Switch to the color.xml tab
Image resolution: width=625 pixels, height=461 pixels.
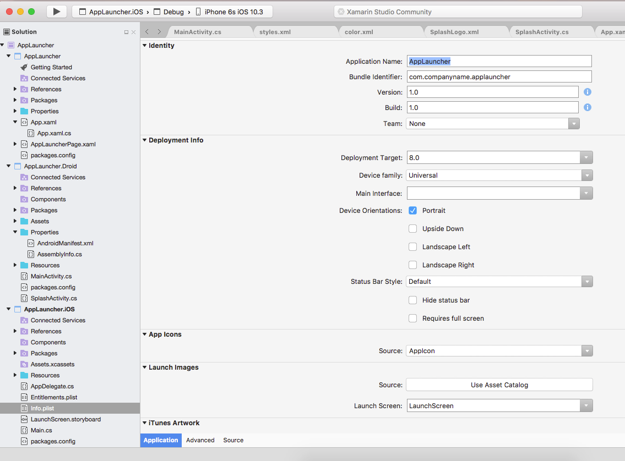click(358, 32)
